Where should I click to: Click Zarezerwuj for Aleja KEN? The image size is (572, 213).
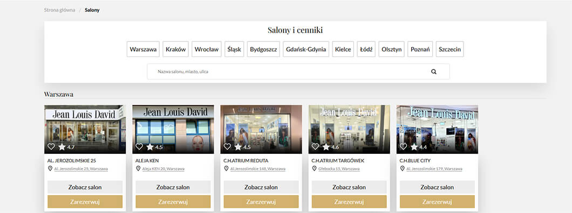point(173,201)
